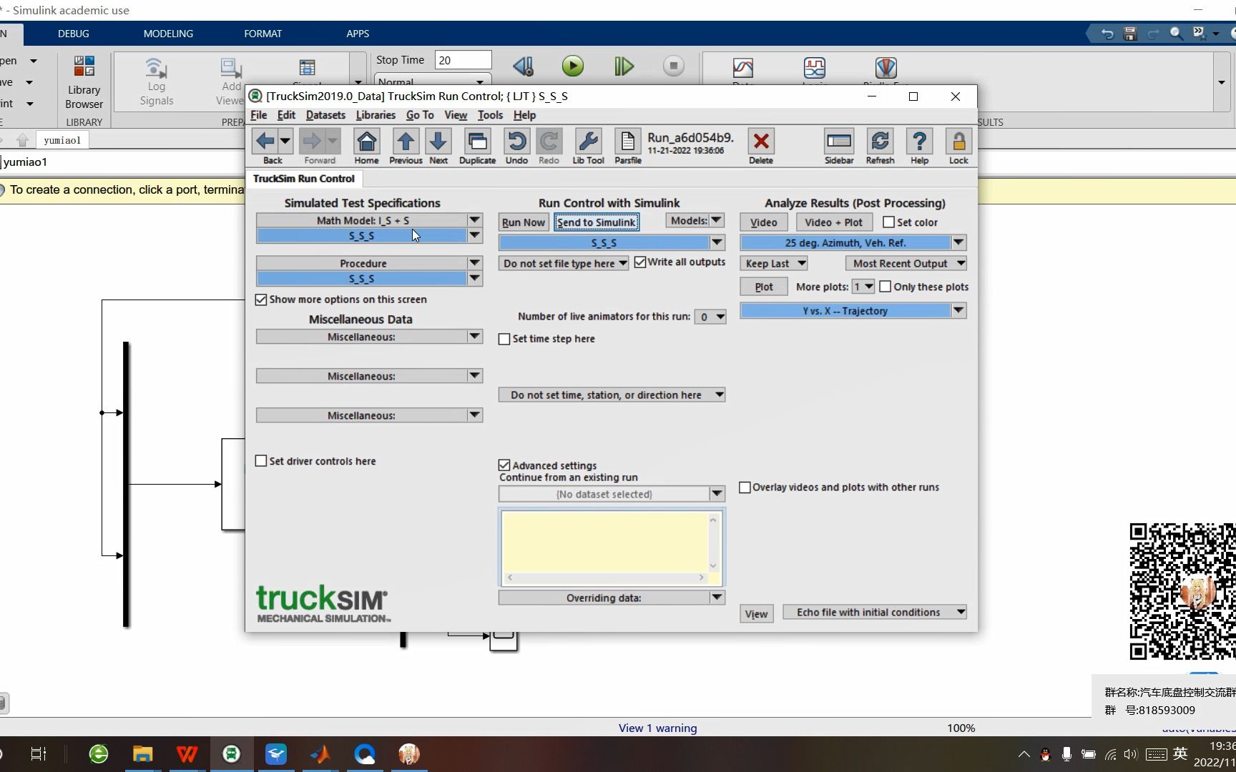Toggle Write all outputs checkbox

(x=640, y=262)
